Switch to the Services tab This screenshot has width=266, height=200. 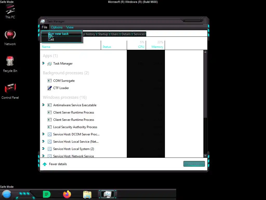coord(139,34)
